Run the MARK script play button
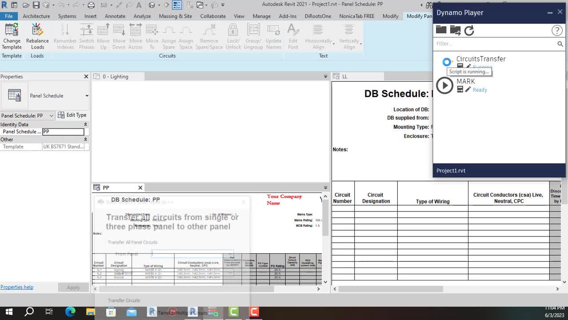 click(x=444, y=85)
